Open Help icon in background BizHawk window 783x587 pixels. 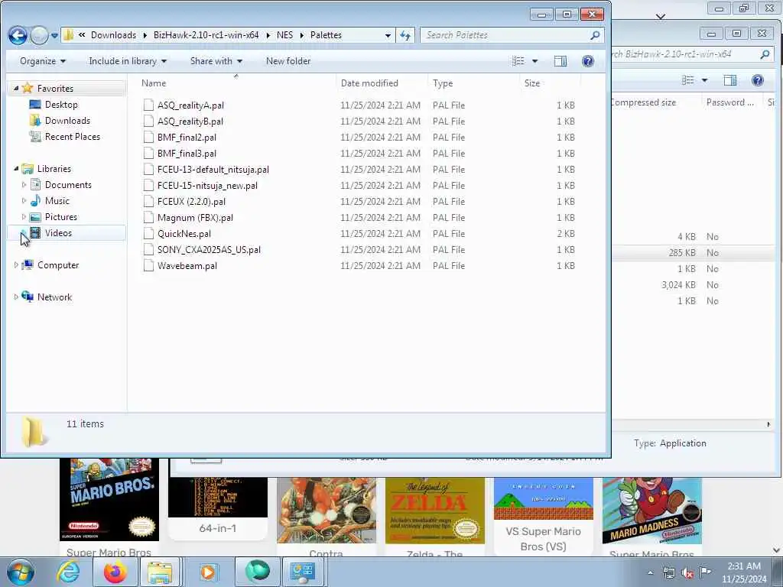(758, 80)
